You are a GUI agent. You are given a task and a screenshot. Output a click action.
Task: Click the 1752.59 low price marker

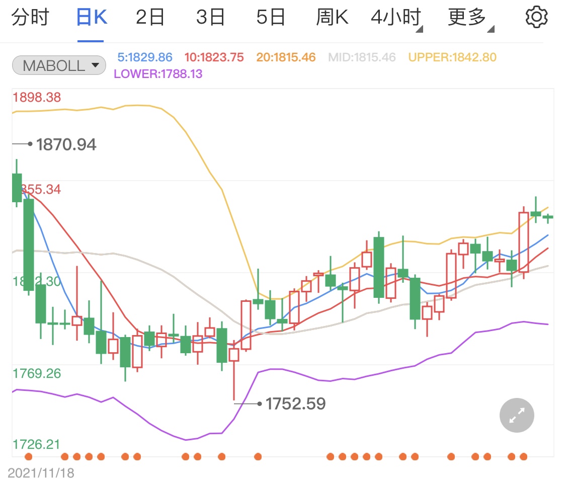pyautogui.click(x=295, y=403)
